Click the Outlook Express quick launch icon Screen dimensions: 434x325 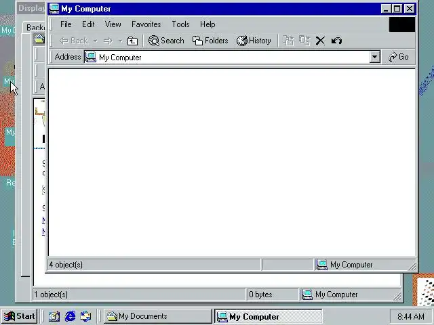pos(86,316)
